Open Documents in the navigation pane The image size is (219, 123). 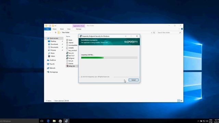[54, 47]
